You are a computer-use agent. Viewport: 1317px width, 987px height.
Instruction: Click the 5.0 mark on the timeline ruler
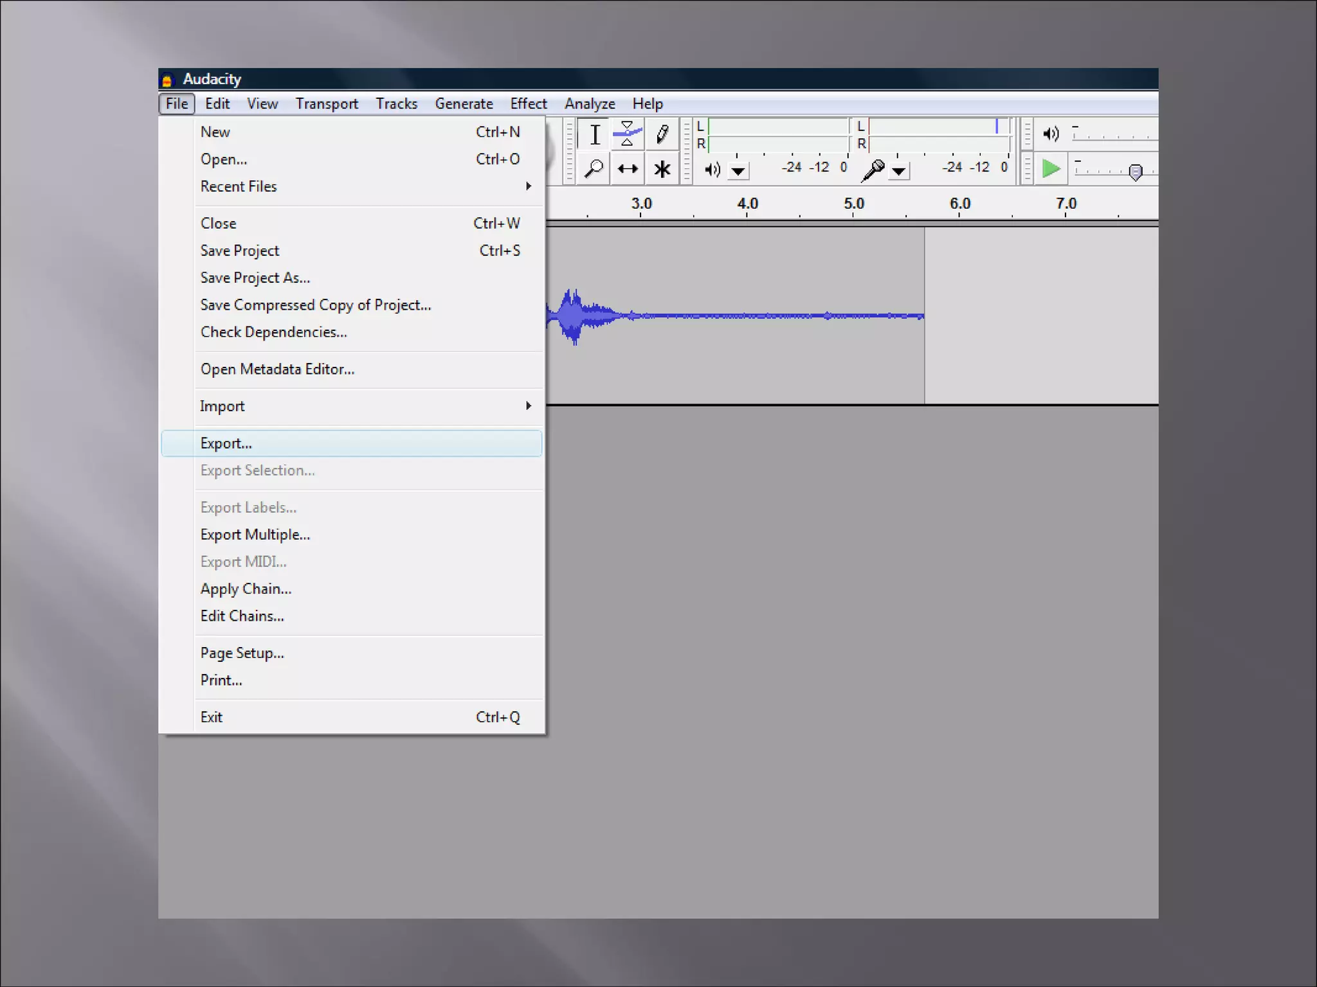[x=853, y=204]
